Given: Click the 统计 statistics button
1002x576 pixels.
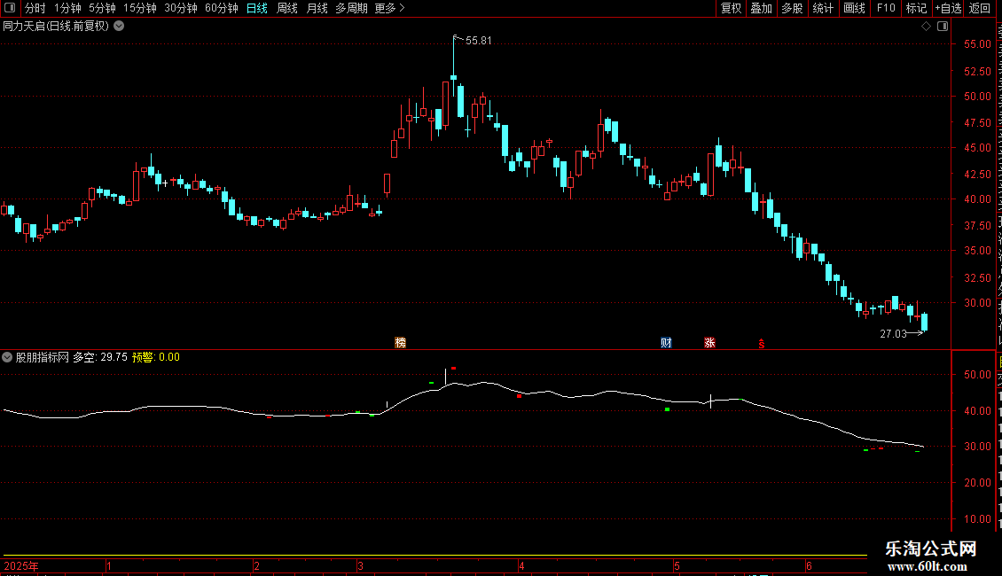Looking at the screenshot, I should pyautogui.click(x=823, y=8).
